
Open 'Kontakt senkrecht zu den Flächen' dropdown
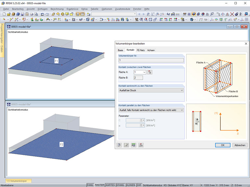click(x=151, y=90)
